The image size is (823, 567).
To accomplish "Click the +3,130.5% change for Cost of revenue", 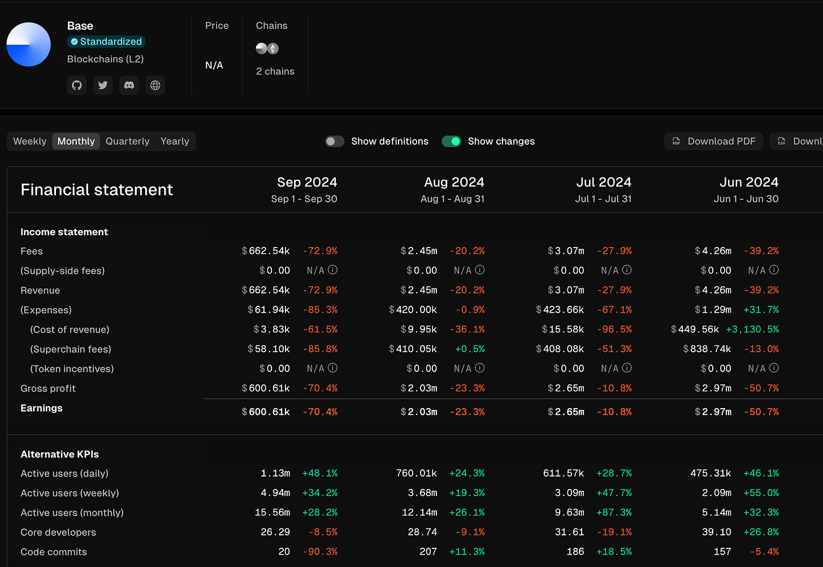I will click(752, 330).
